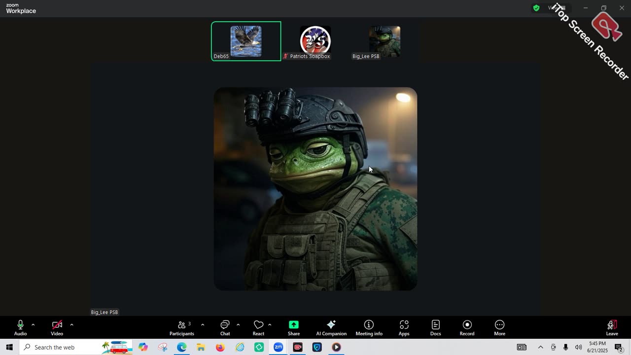Minimize the Zoom window

coord(586,8)
